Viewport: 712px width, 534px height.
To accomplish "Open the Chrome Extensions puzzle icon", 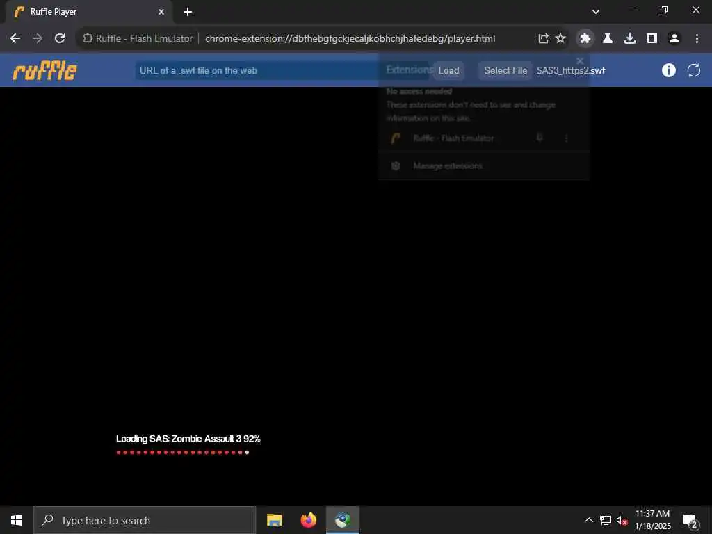I will pyautogui.click(x=585, y=39).
